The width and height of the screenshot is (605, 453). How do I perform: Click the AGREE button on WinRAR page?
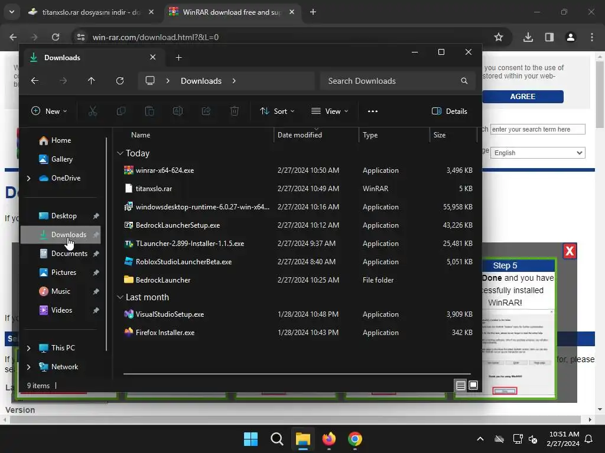(523, 97)
